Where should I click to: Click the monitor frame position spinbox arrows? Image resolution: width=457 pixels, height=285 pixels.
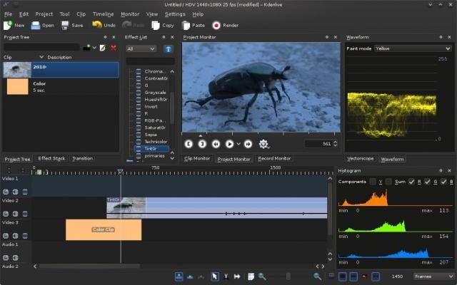tap(335, 144)
